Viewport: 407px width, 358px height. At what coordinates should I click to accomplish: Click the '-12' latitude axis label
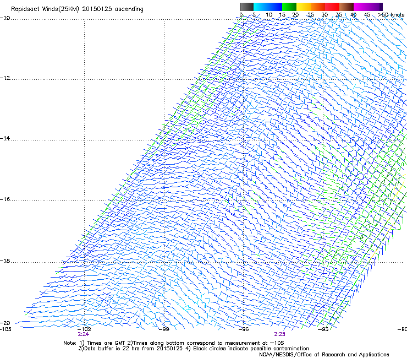[5, 78]
